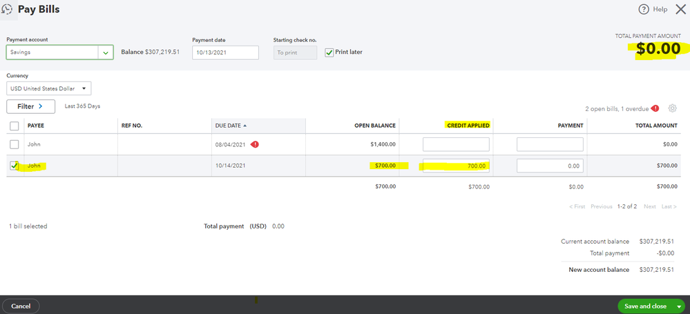
Task: Go to the Last page link
Action: (669, 206)
